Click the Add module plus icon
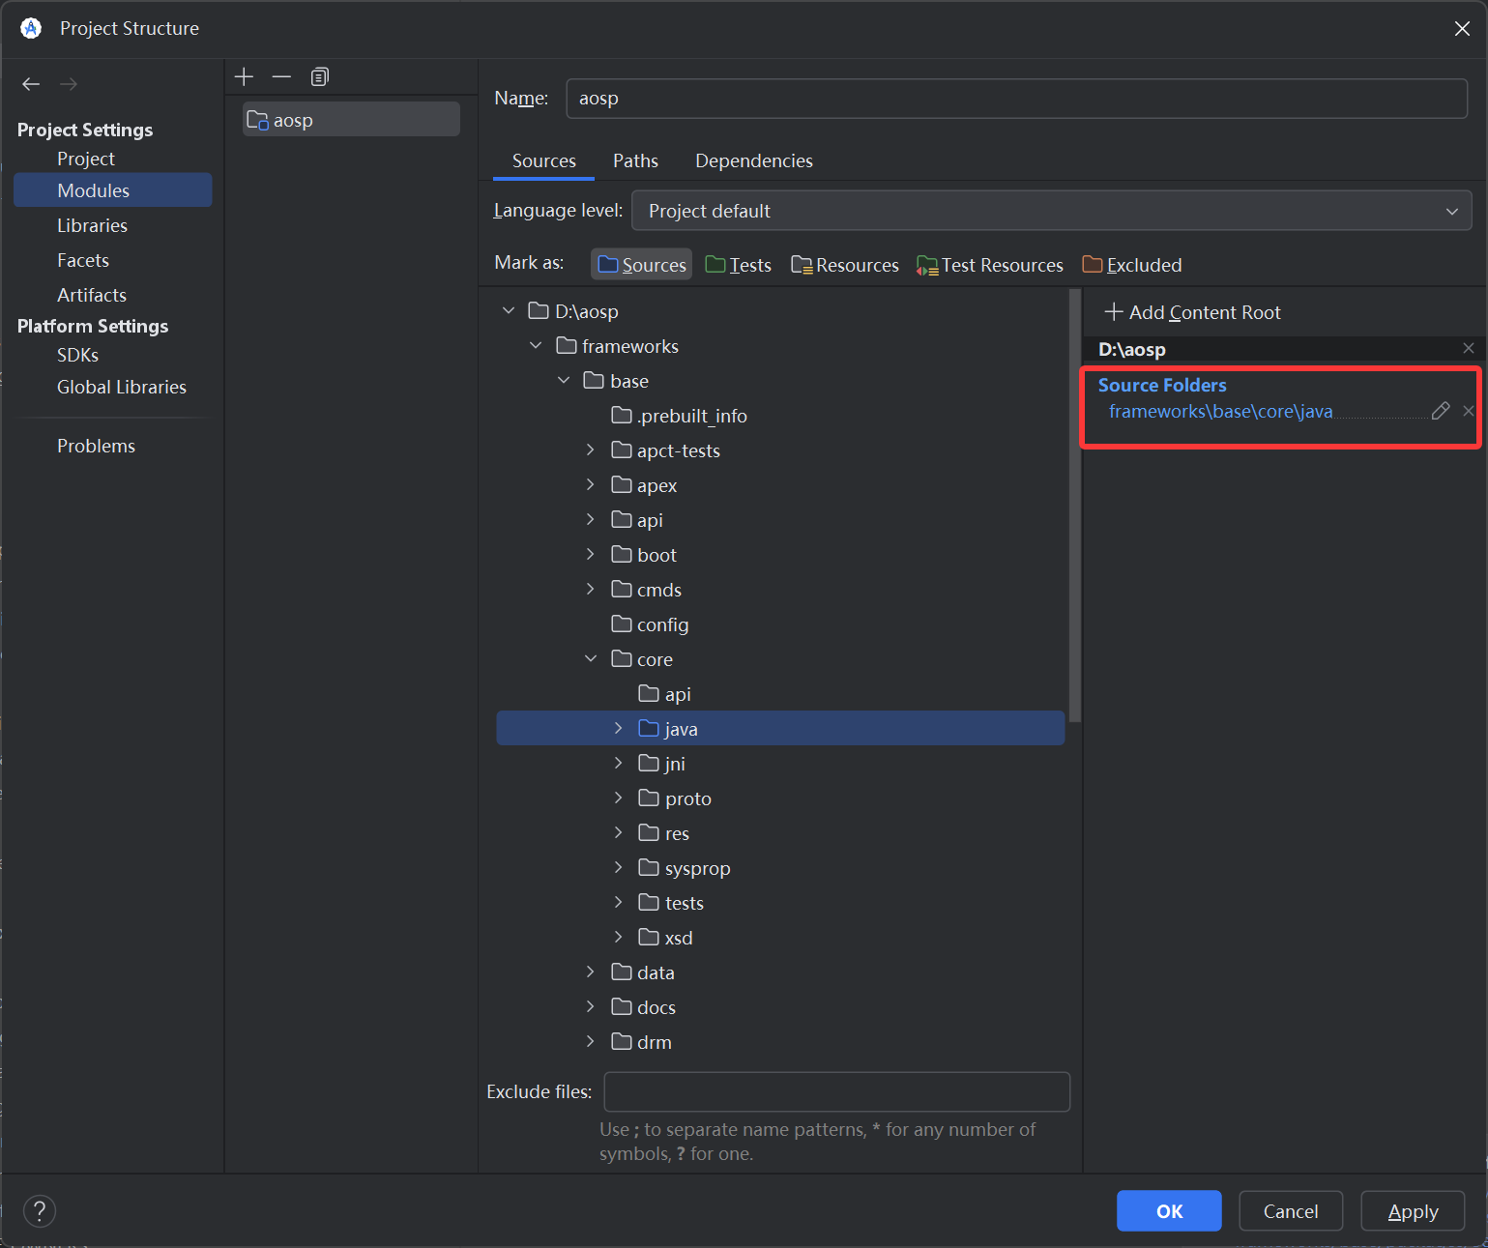 tap(244, 76)
